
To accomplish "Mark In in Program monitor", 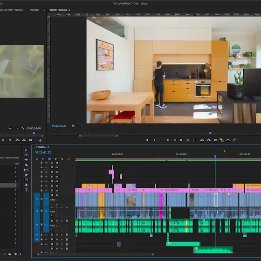I will coord(154,140).
